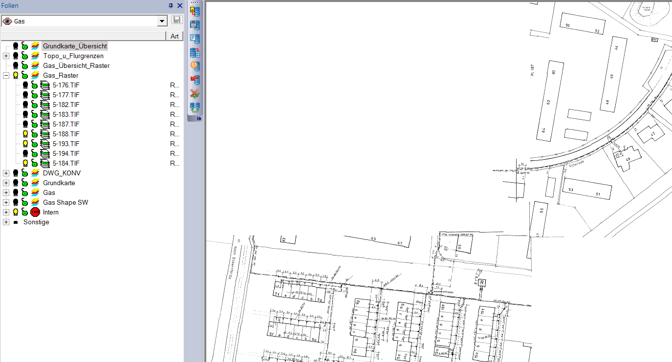Click the layer stack icon of Grundkarte folder
Screen dimensions: 672x362
[x=35, y=183]
